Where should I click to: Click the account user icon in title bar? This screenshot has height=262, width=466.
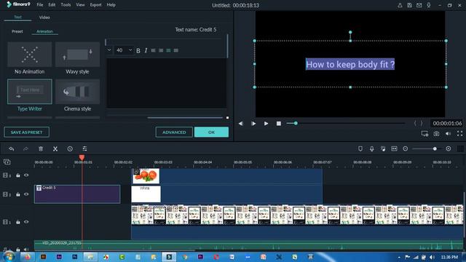[400, 5]
